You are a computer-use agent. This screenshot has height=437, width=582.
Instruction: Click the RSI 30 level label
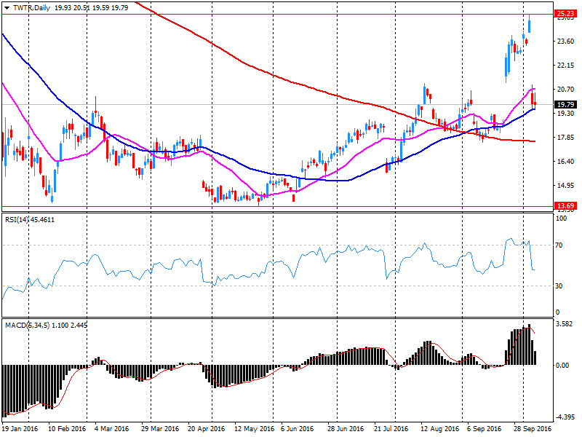click(559, 286)
